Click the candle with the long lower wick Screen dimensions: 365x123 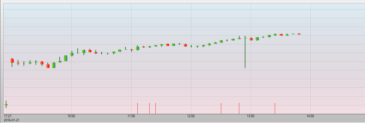click(x=245, y=52)
